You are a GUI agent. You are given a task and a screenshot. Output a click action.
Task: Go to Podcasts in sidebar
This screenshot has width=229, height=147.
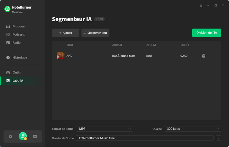(19, 35)
